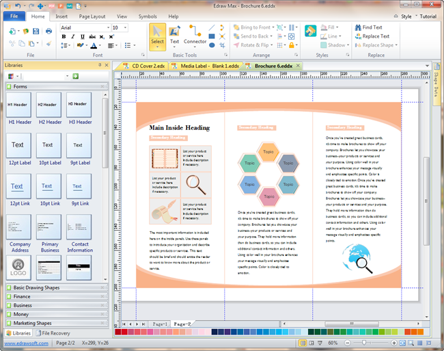444x351 pixels.
Task: Toggle Bold formatting
Action: tap(64, 37)
